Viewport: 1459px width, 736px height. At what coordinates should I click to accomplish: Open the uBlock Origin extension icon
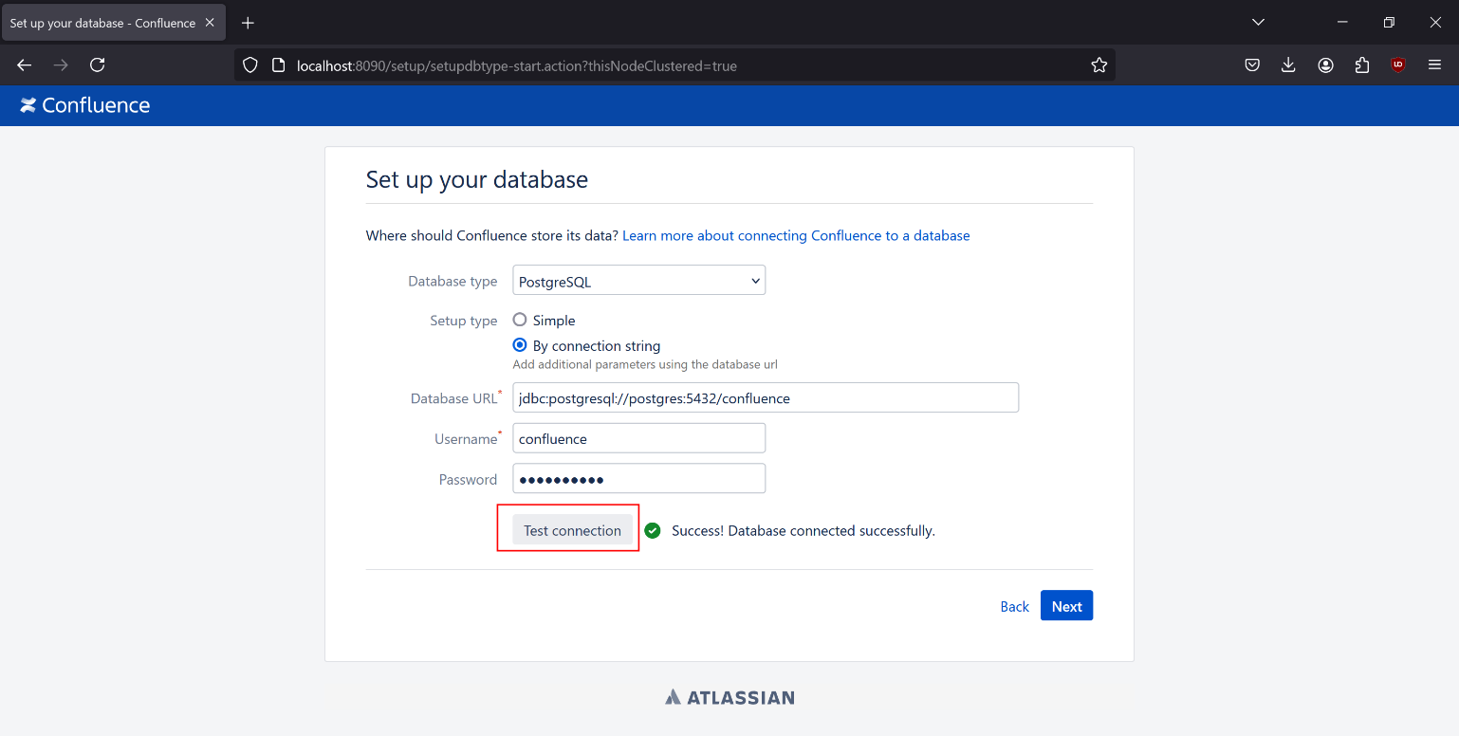[1397, 65]
